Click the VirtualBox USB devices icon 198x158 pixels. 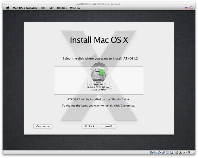160,152
